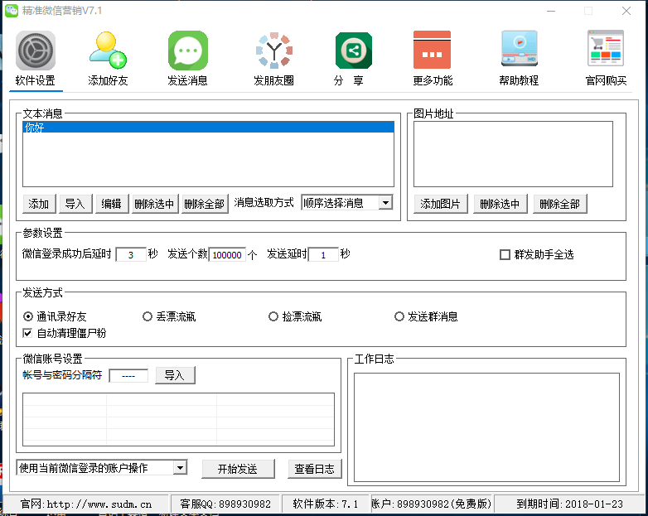Click 删除全部 in 图片地址 panel
Image resolution: width=648 pixels, height=516 pixels.
tap(559, 204)
